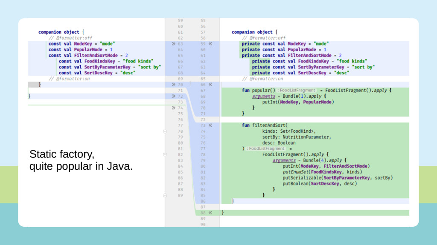Click right gutter line number 72
This screenshot has width=437, height=245.
pyautogui.click(x=203, y=120)
